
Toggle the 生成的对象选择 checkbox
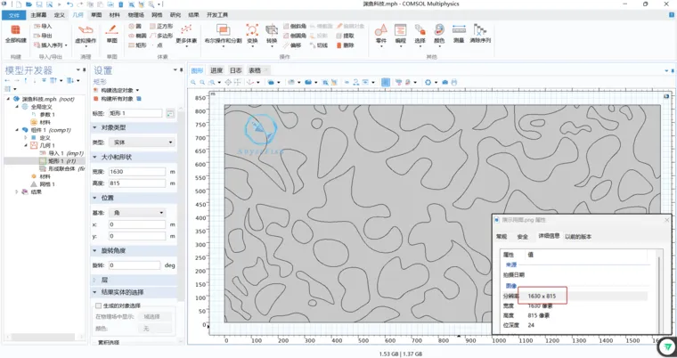[x=99, y=305]
